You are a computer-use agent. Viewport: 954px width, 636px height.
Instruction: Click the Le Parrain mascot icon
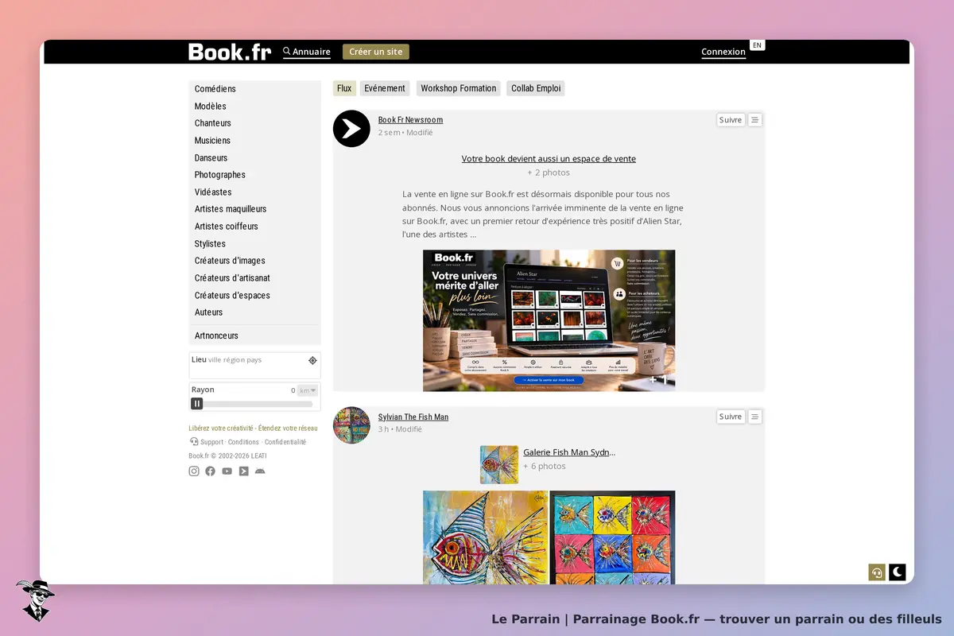[x=35, y=600]
